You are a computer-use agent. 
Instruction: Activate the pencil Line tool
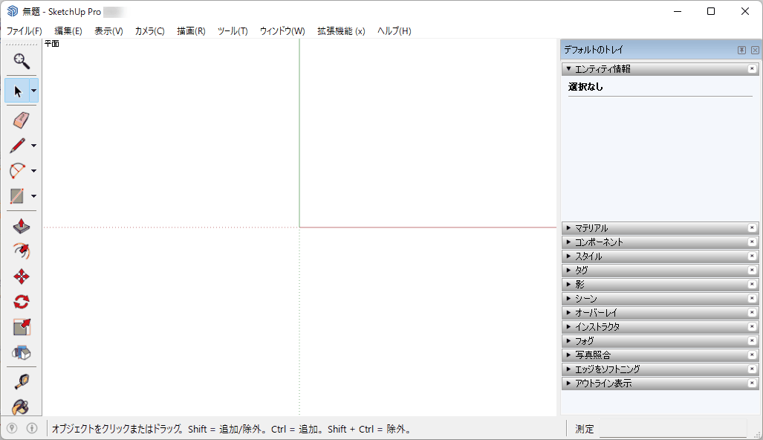click(x=18, y=146)
